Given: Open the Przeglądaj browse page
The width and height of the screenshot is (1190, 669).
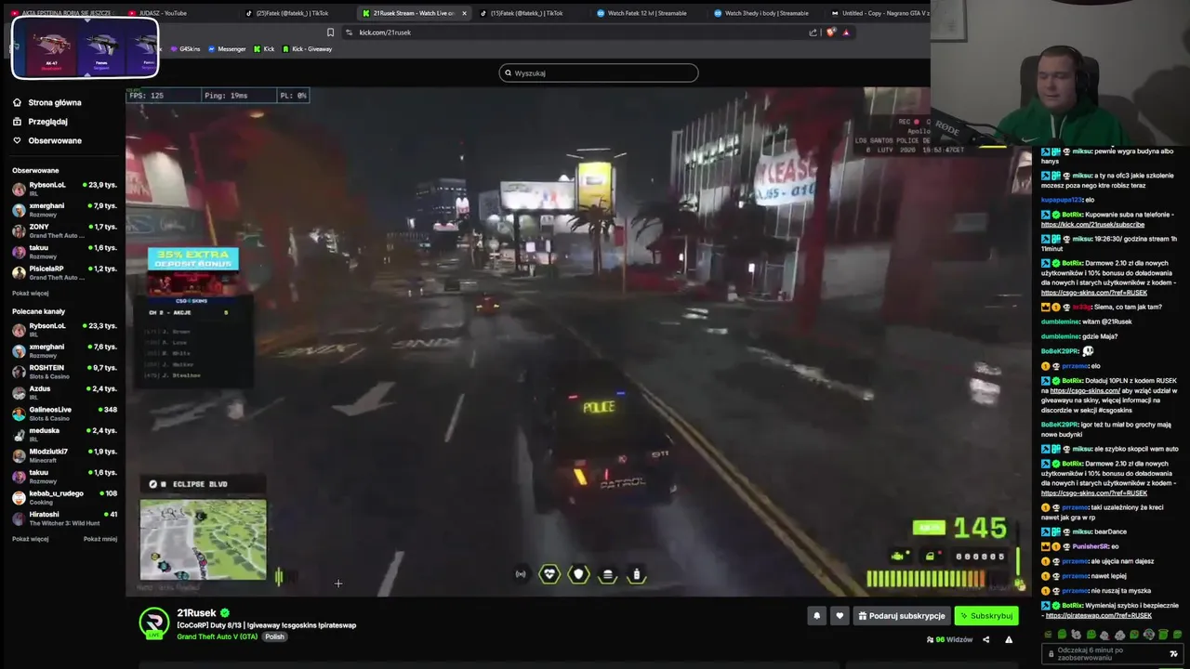Looking at the screenshot, I should 40,122.
